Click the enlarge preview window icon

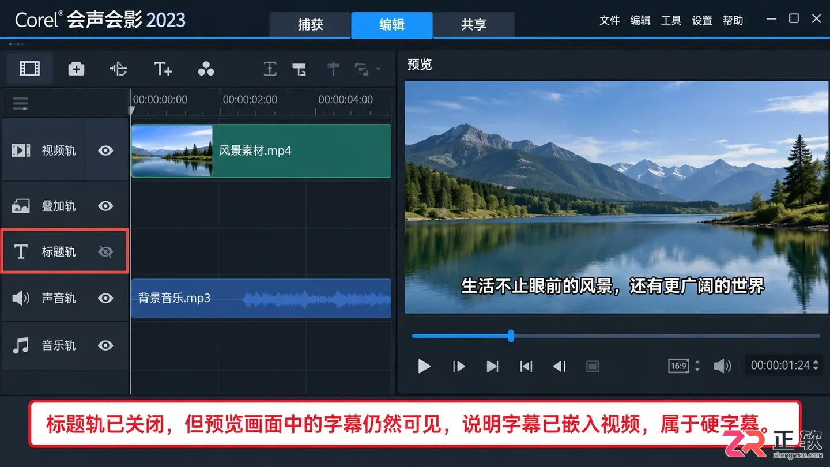[x=593, y=366]
